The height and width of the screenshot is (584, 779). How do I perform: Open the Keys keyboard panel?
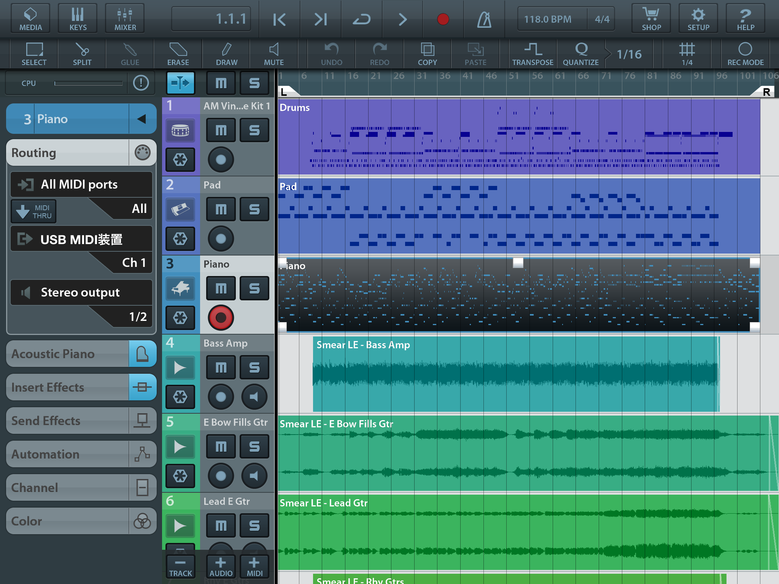point(78,18)
